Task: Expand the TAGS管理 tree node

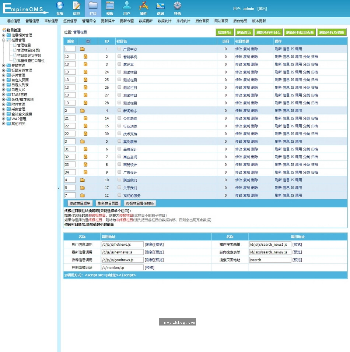Action: (4, 95)
